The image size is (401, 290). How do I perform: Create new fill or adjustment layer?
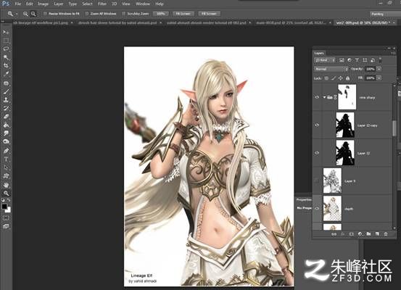tap(360, 234)
